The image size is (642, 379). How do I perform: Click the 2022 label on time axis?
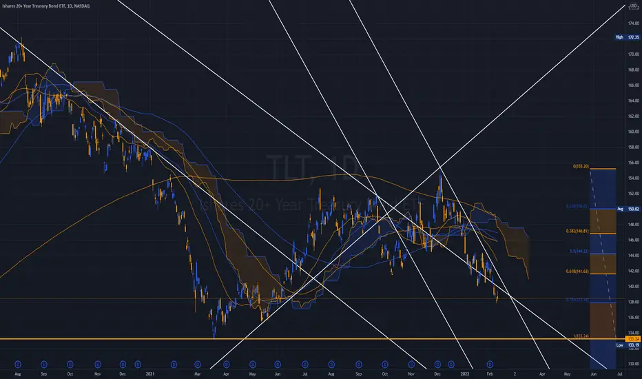pyautogui.click(x=465, y=373)
